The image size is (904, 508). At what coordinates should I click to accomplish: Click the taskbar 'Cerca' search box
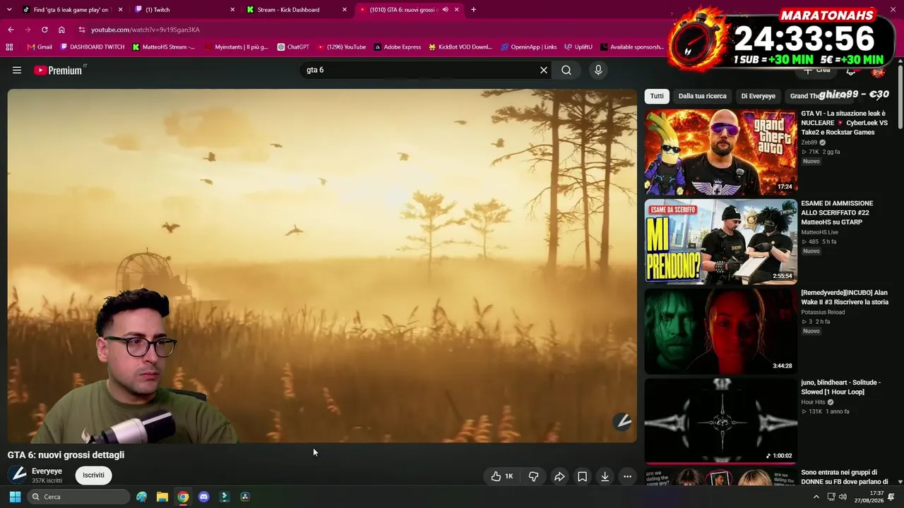[78, 497]
